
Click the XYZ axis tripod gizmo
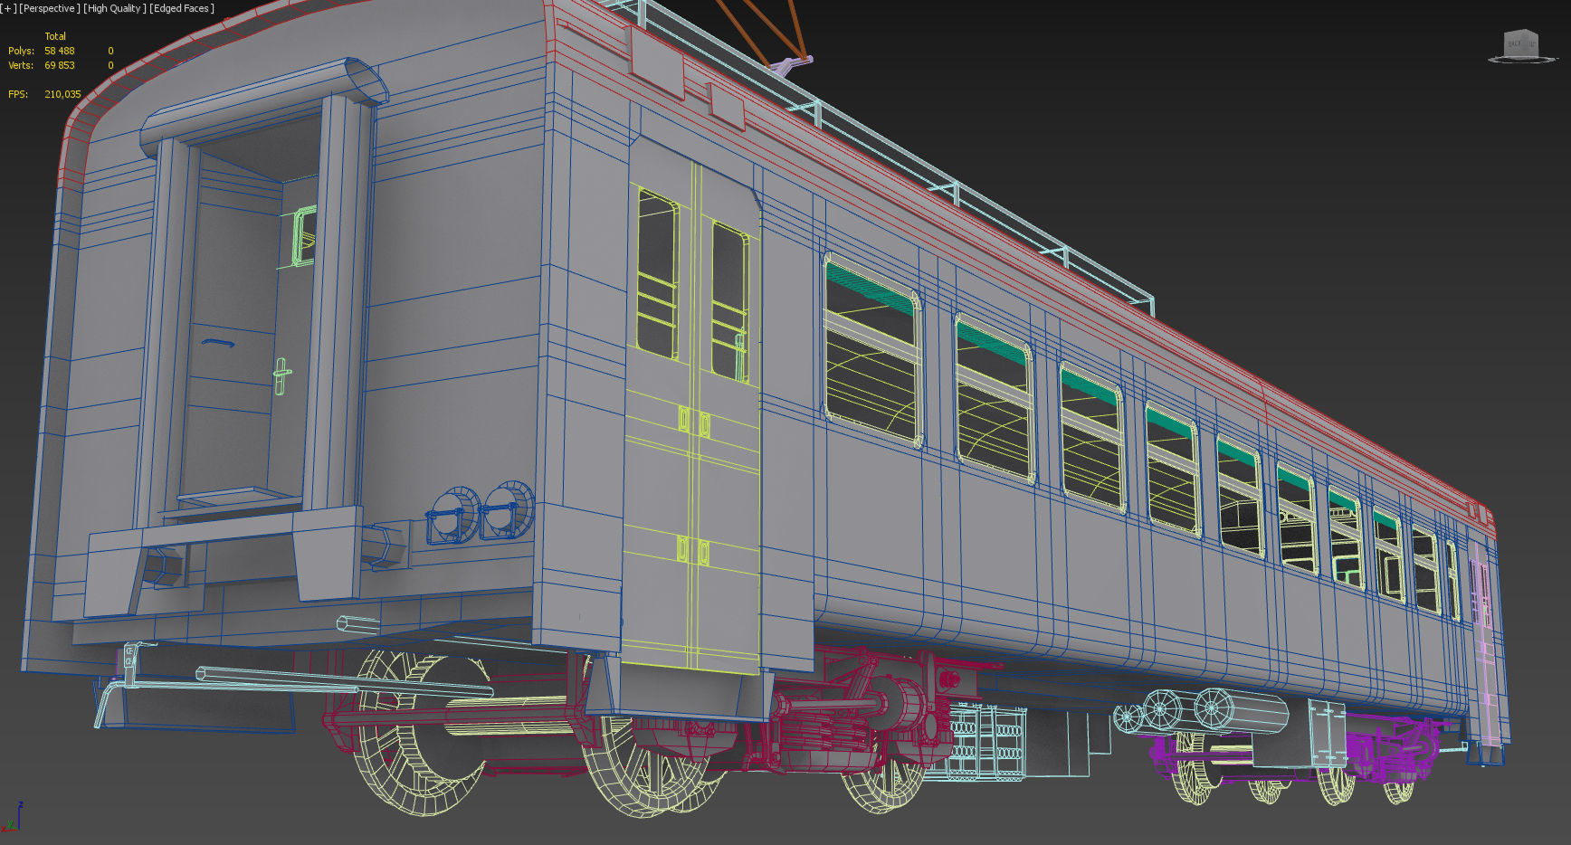(x=11, y=816)
